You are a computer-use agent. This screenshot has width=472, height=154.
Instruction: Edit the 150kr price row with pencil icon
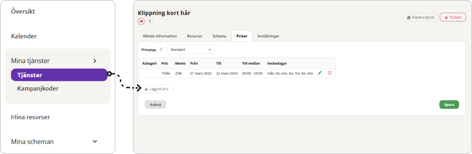click(x=320, y=73)
